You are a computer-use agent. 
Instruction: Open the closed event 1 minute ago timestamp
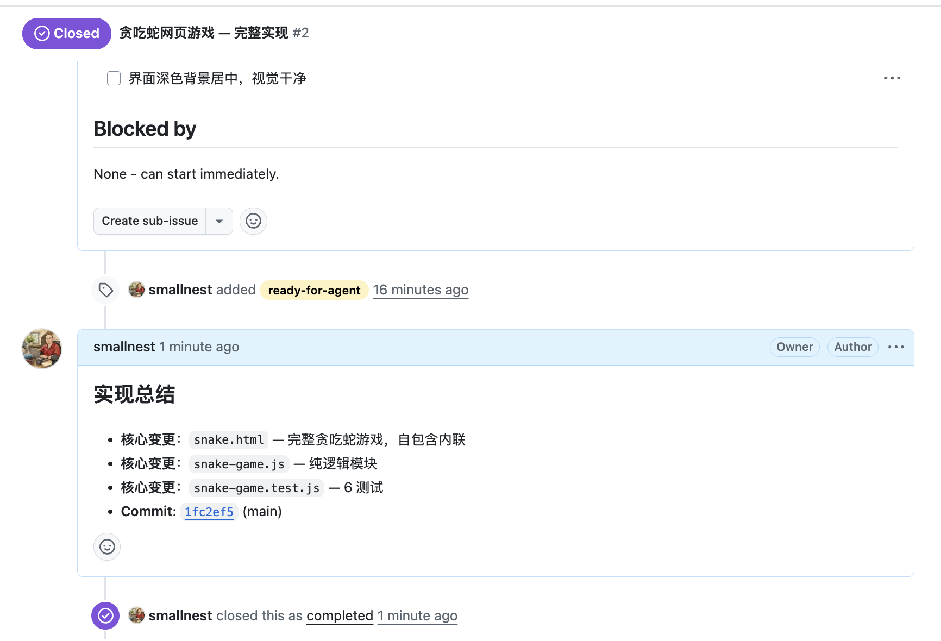pyautogui.click(x=417, y=616)
